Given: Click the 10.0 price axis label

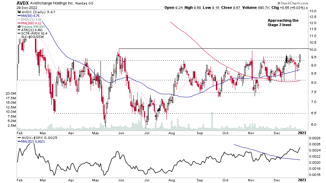Looking at the screenshot, I should pos(313,50).
